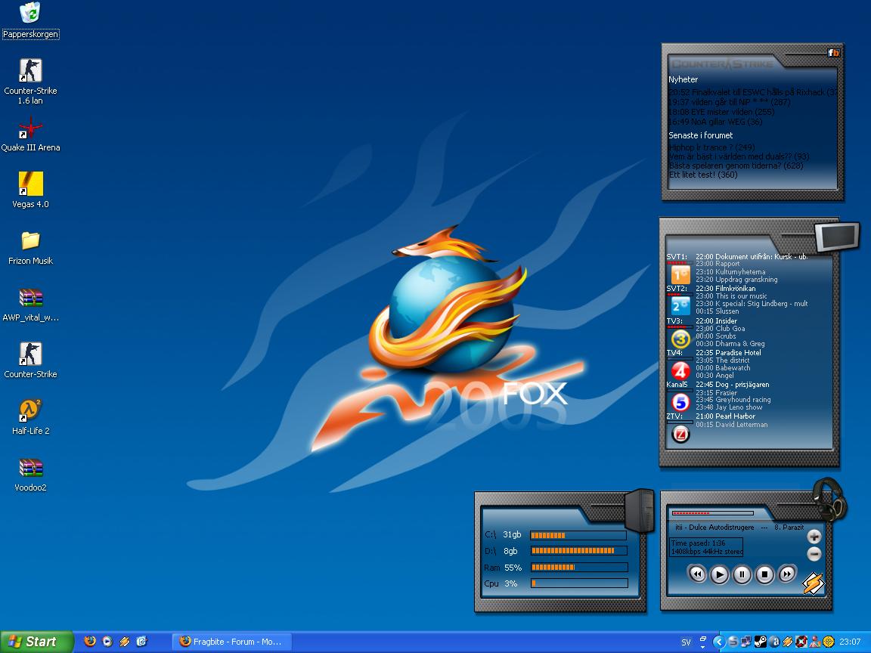Click the Kanal5 channel logo

(680, 402)
